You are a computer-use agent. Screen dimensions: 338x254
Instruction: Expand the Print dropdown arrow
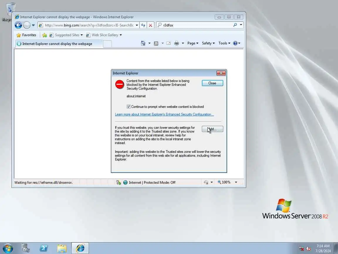point(183,43)
